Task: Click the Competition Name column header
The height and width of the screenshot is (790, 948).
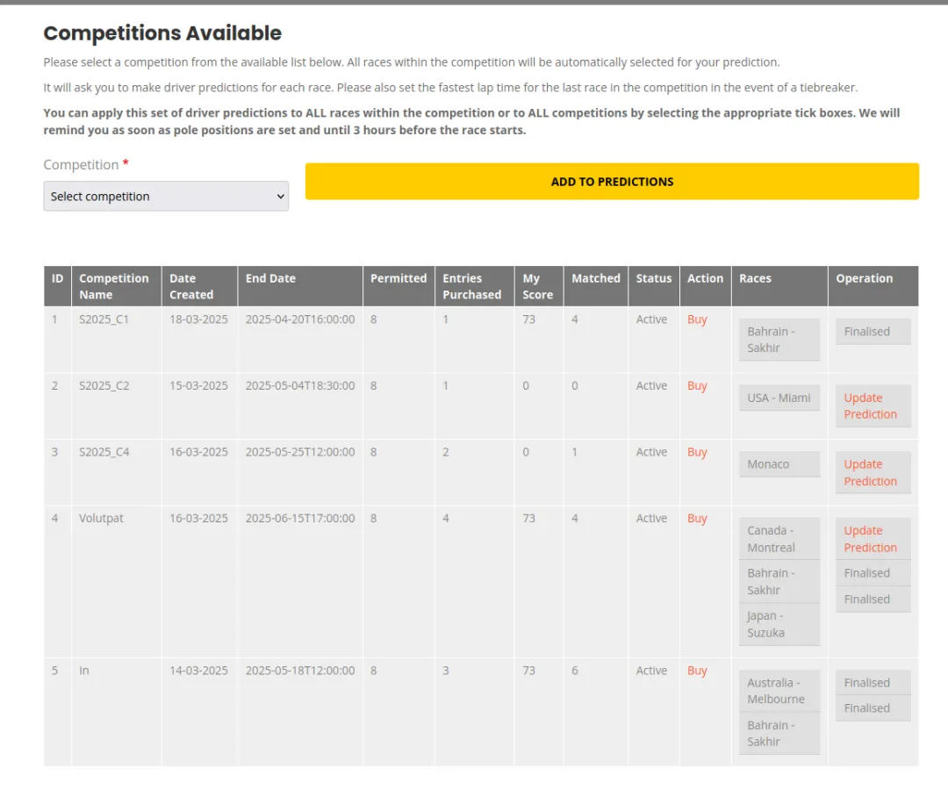Action: [x=114, y=286]
